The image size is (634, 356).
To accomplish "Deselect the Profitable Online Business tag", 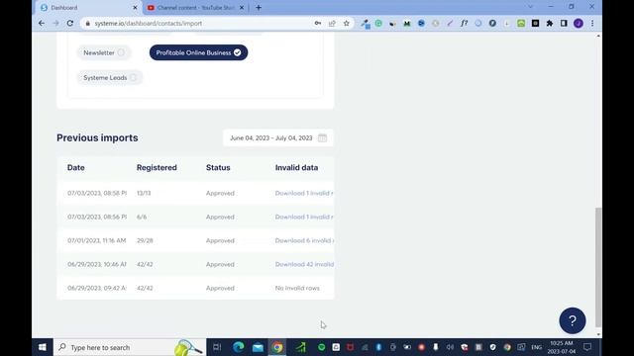I will click(x=198, y=52).
